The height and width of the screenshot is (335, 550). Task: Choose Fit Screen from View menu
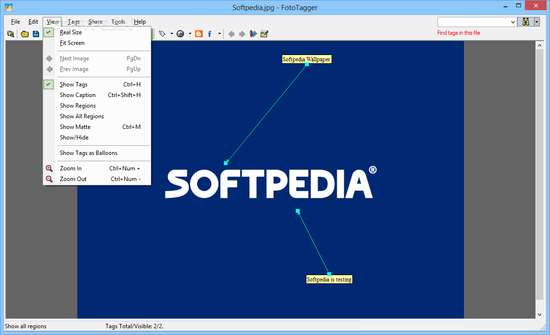97,43
